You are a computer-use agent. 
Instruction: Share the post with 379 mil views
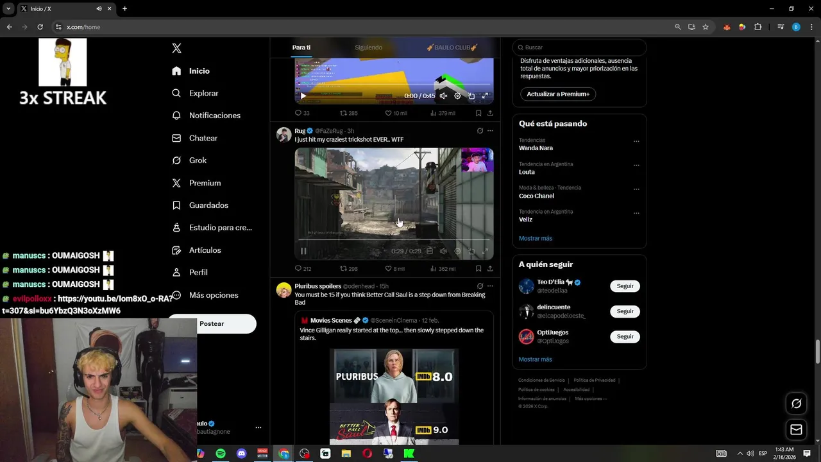(490, 113)
